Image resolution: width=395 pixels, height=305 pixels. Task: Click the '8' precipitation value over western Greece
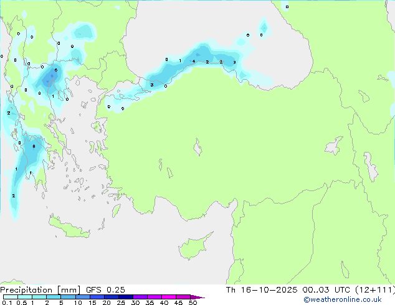tap(34, 146)
